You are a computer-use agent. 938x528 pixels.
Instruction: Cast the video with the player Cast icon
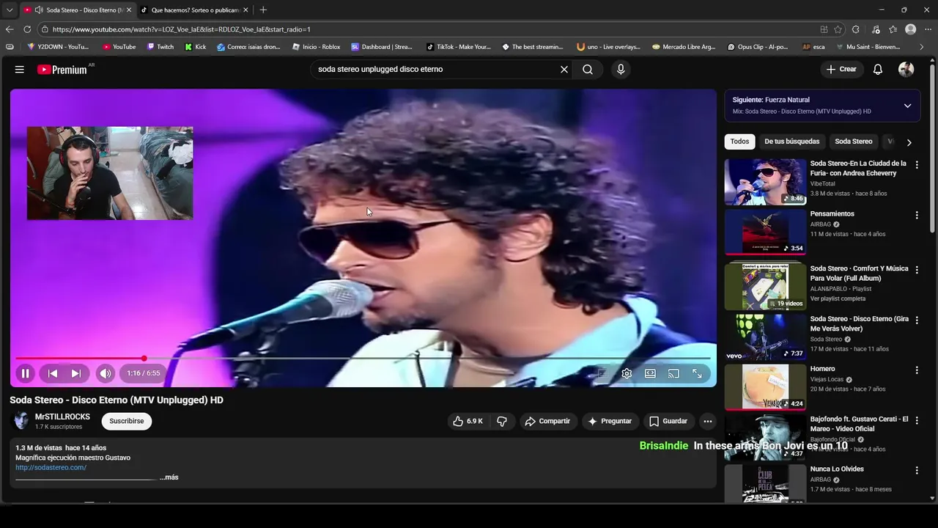(x=673, y=373)
